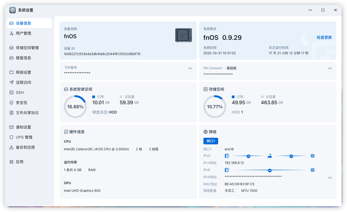Click the IPv4 local device icon
Image resolution: width=347 pixels, height=212 pixels.
227,156
